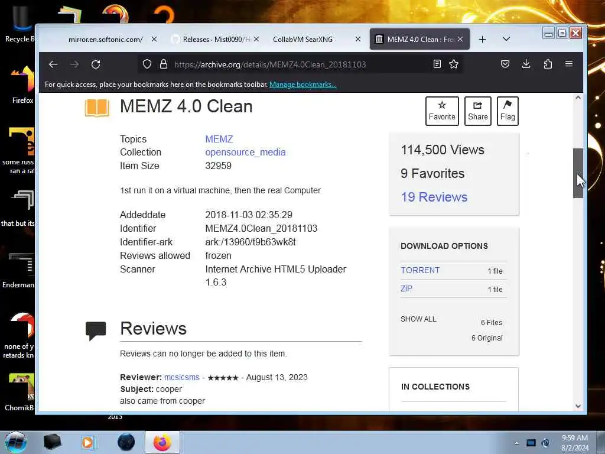Open the extensions puzzle icon

click(x=548, y=64)
